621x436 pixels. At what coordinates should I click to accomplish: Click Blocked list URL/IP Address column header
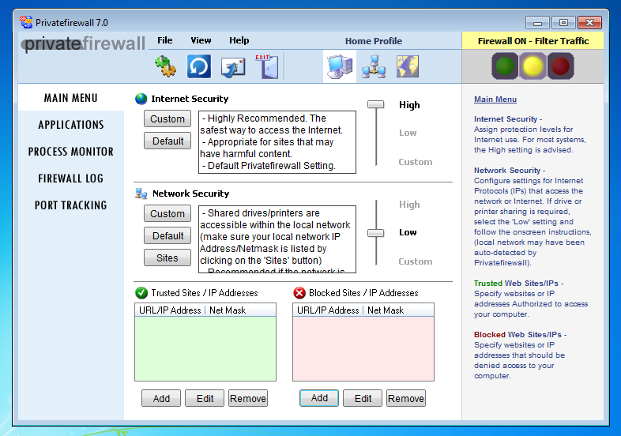(x=328, y=310)
